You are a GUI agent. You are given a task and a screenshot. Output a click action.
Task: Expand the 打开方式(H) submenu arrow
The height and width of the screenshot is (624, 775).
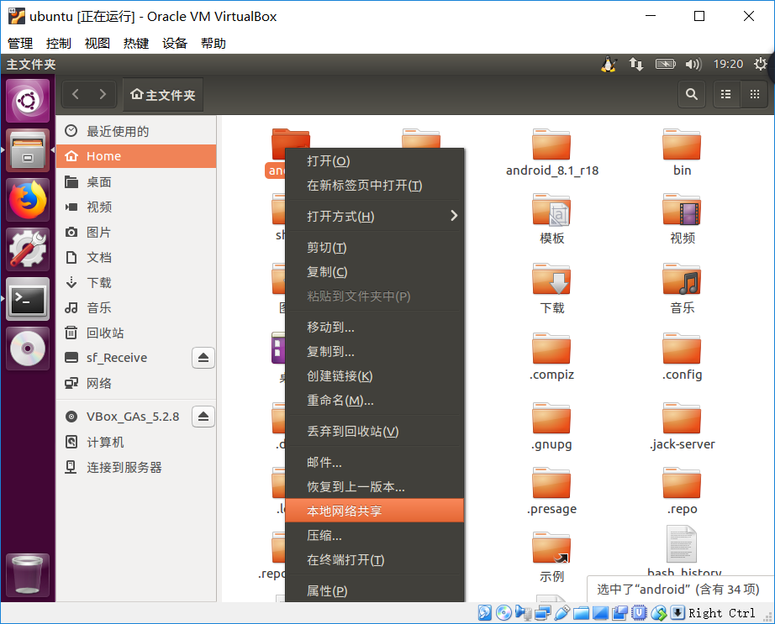[x=454, y=216]
